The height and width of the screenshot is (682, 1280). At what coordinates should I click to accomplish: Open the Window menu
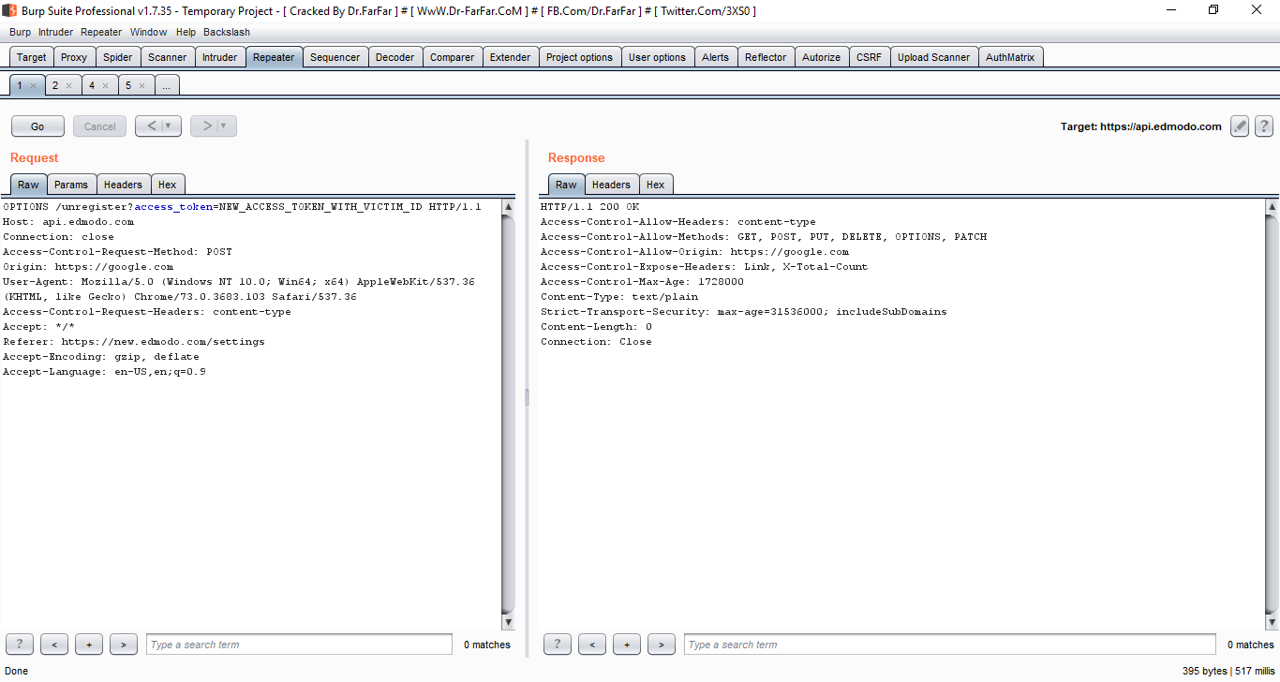point(148,32)
